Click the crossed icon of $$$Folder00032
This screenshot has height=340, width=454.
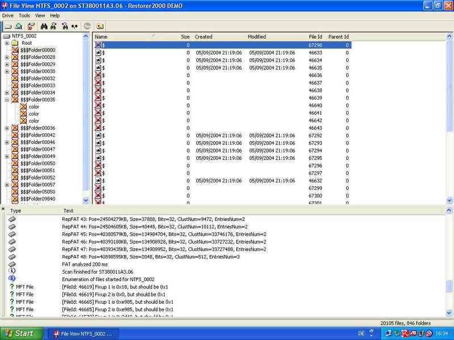click(x=15, y=78)
